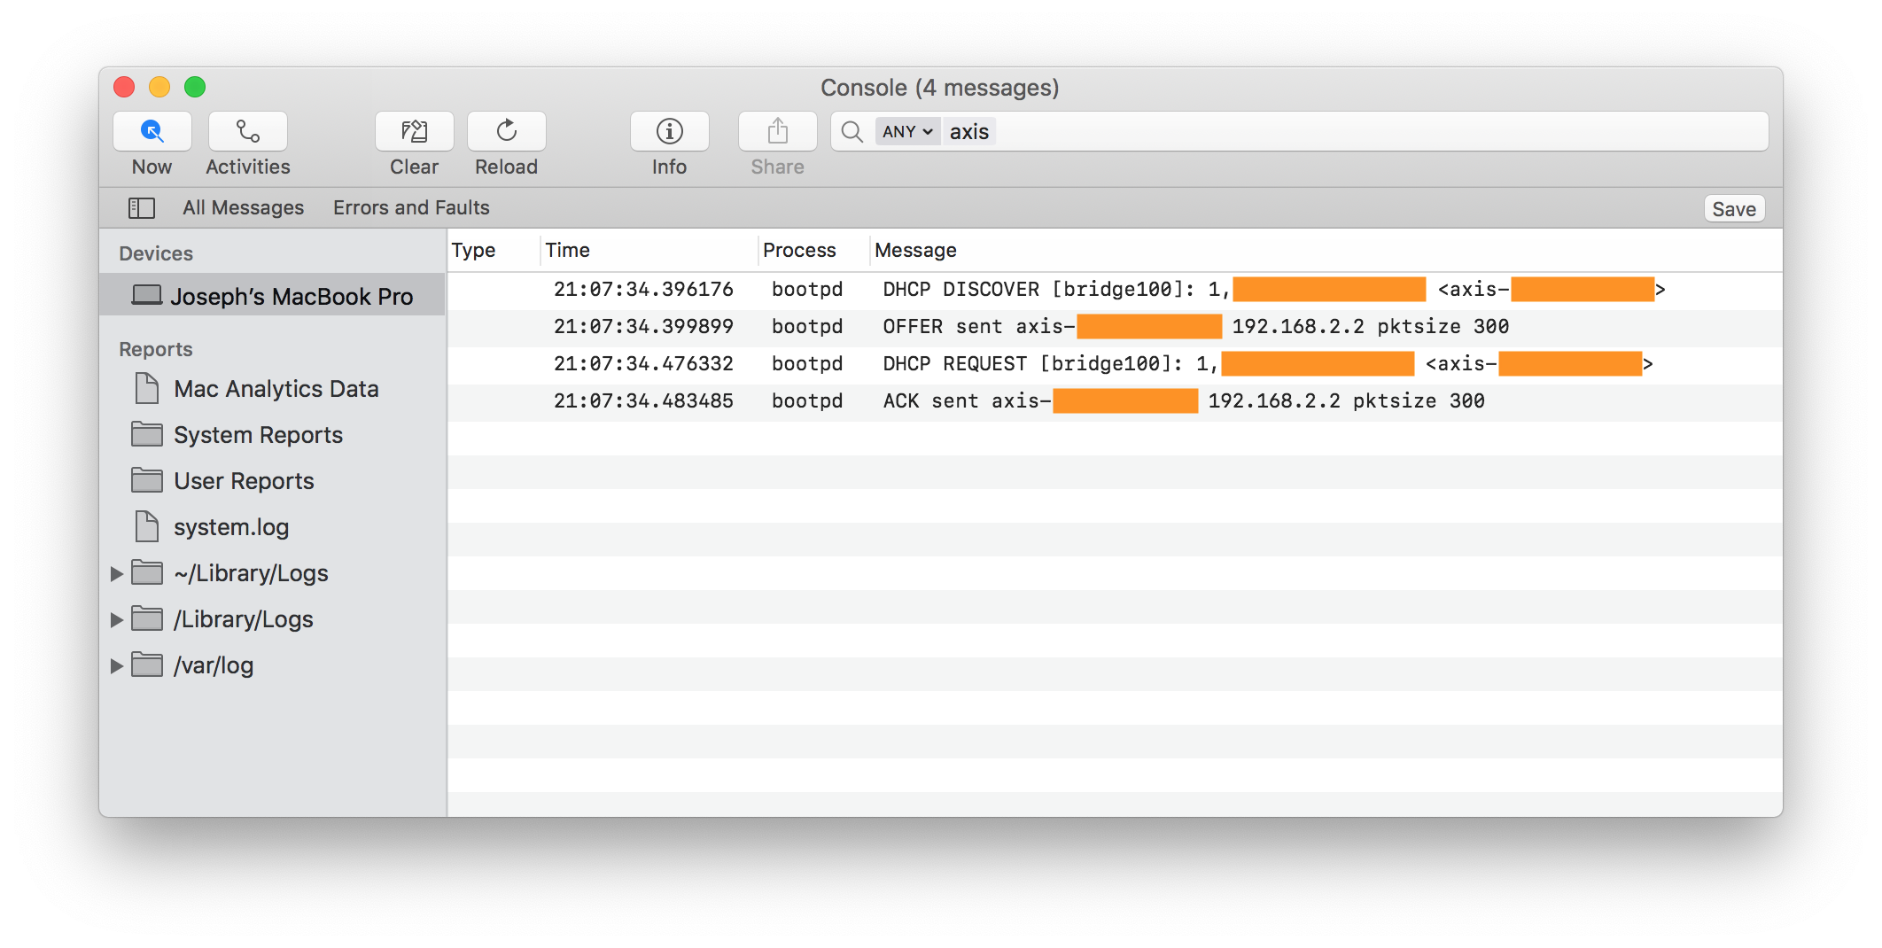Select the Mac Analytics Data file
The image size is (1882, 948).
(276, 389)
